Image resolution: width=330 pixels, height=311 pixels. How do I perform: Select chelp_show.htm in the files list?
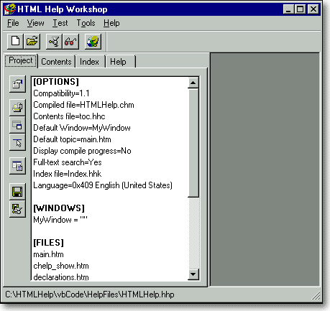pos(61,266)
